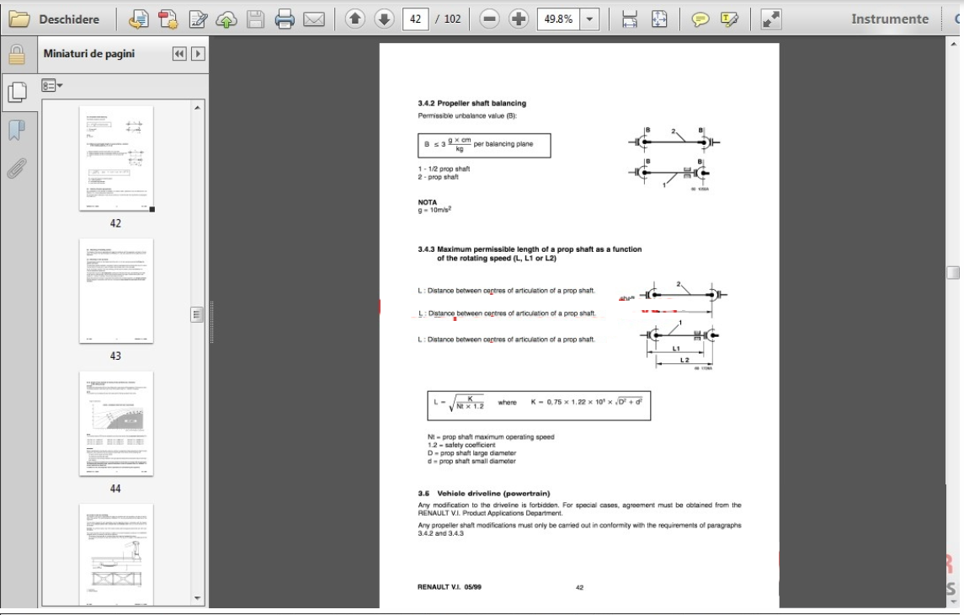
Task: Open the Instrumente panel
Action: click(890, 19)
